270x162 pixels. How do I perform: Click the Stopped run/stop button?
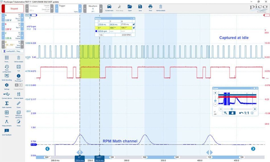point(13,9)
